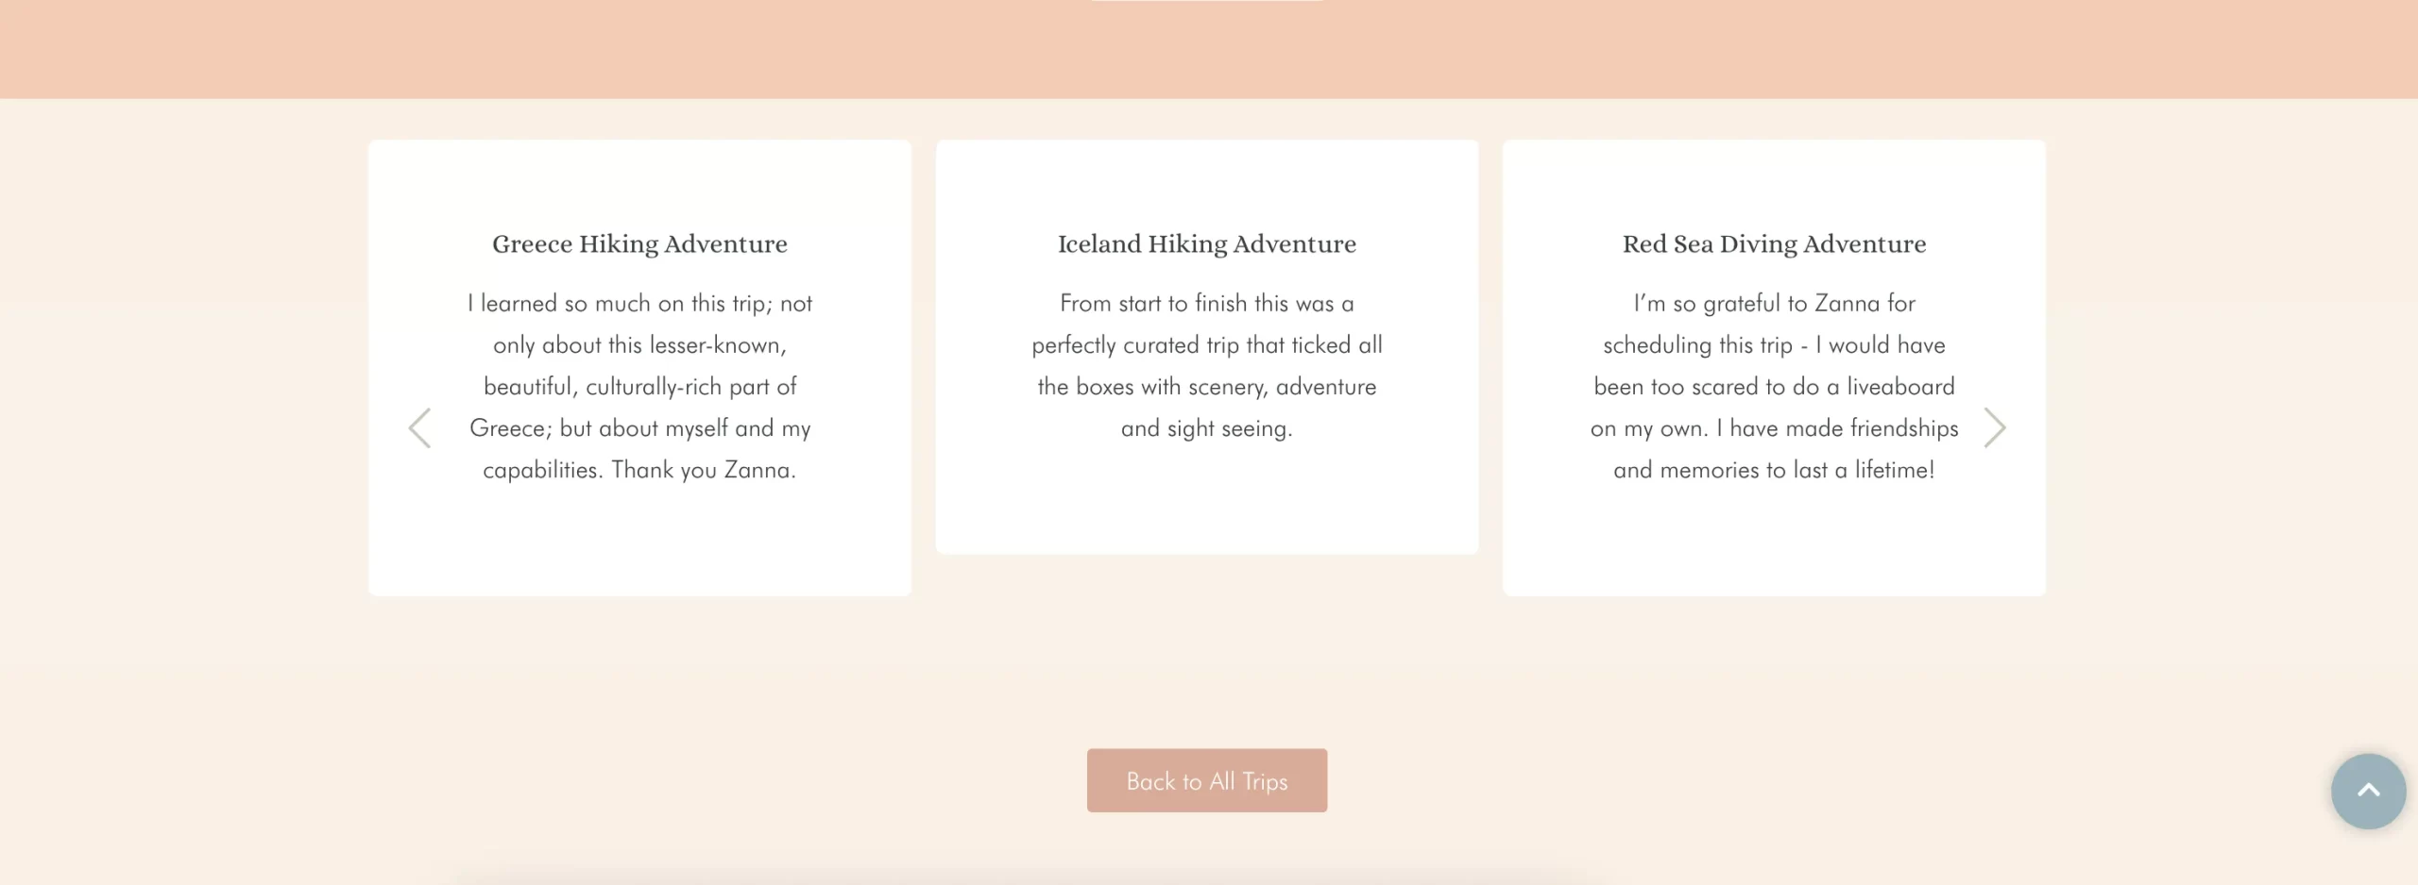This screenshot has height=885, width=2418.
Task: Click empty space below Iceland review card
Action: click(x=1206, y=642)
